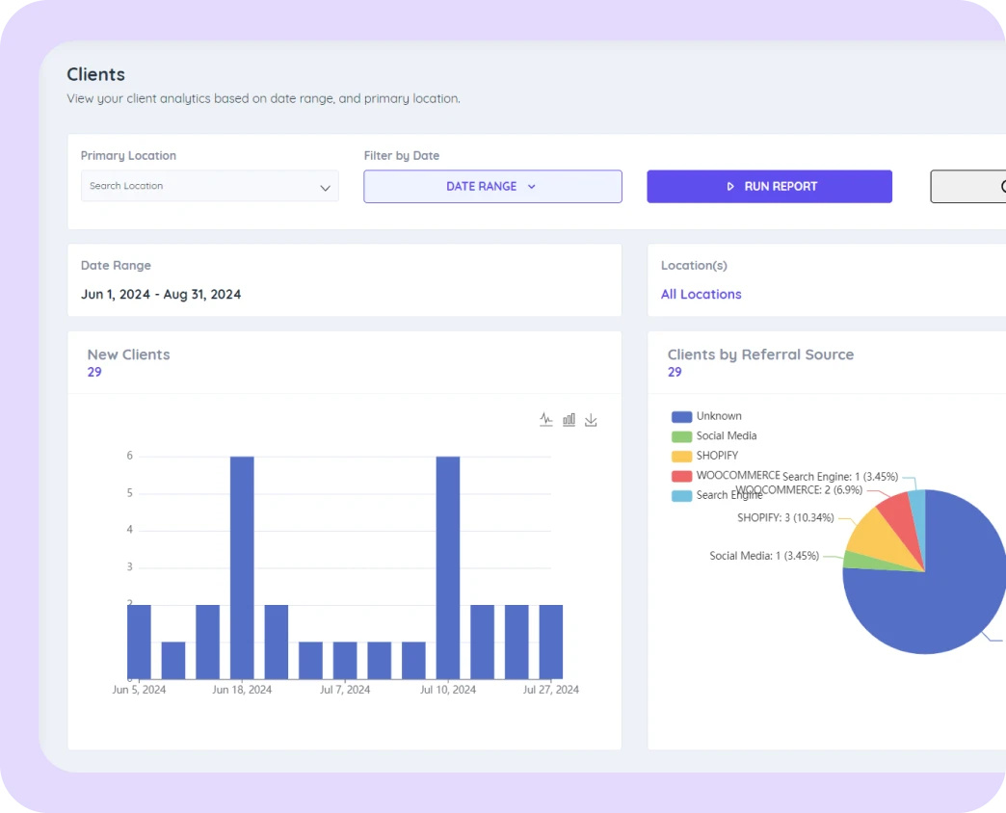This screenshot has width=1006, height=813.
Task: Switch New Clients chart to bar view
Action: 569,420
